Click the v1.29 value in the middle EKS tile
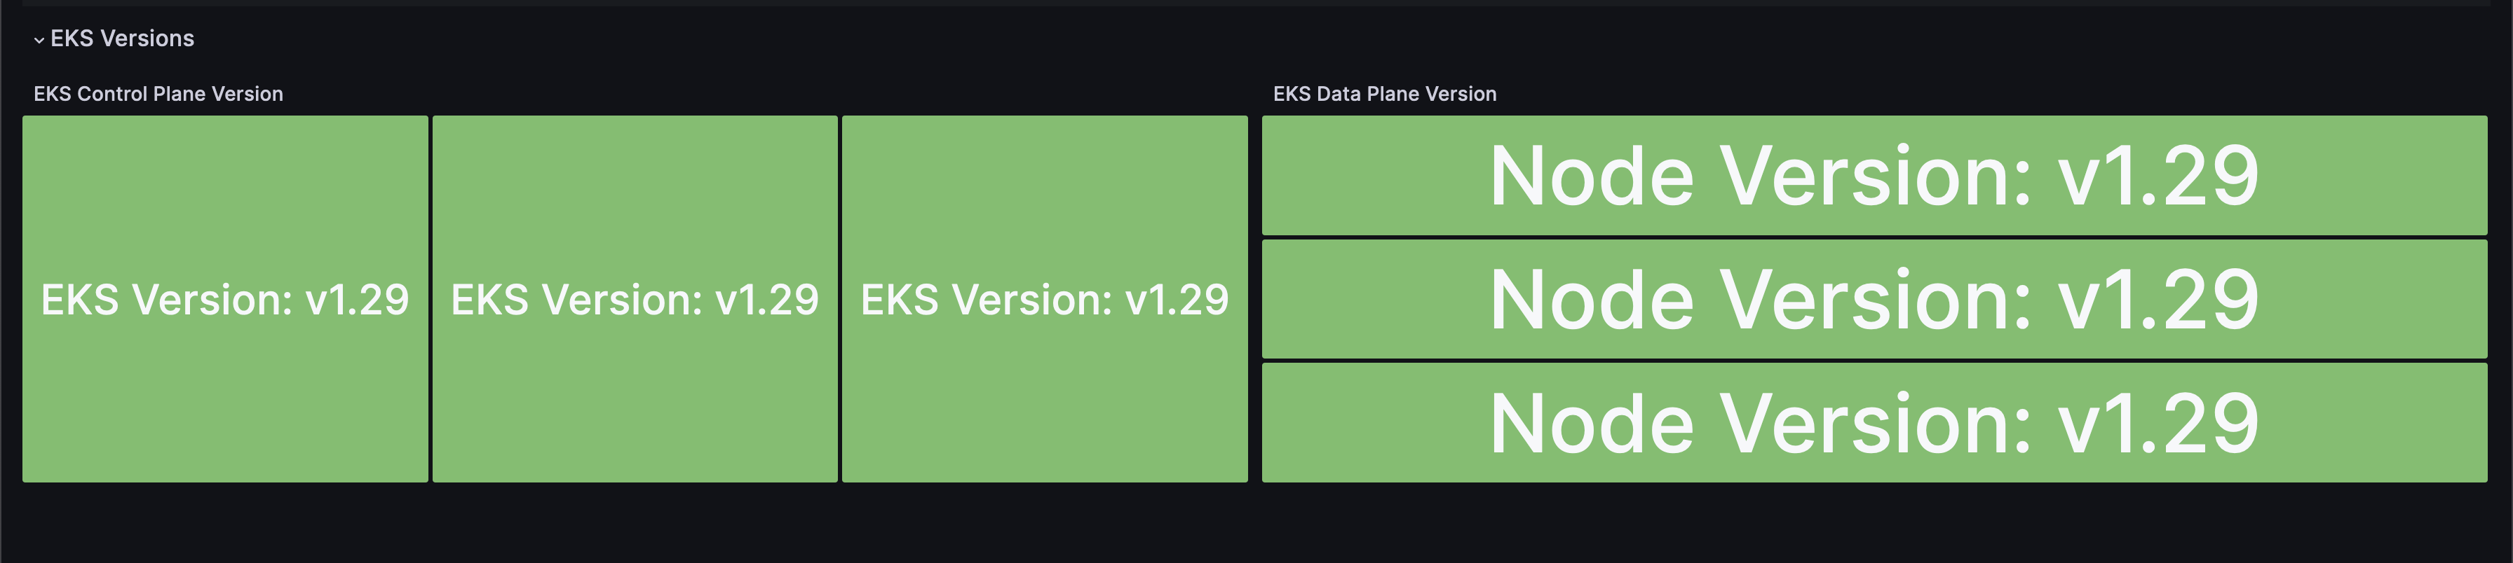 point(767,300)
